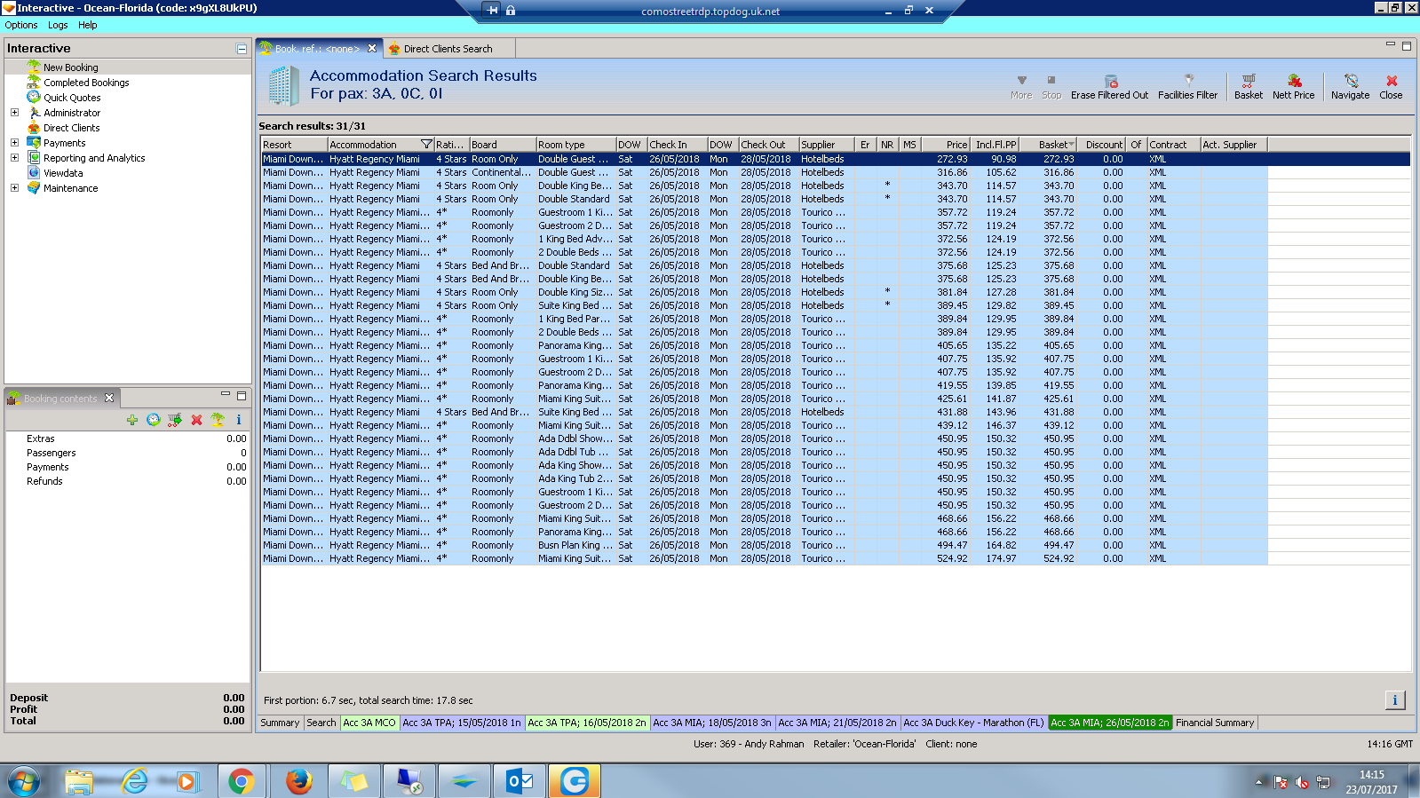The height and width of the screenshot is (798, 1420).
Task: Sort results by the Basket column header
Action: point(1047,145)
